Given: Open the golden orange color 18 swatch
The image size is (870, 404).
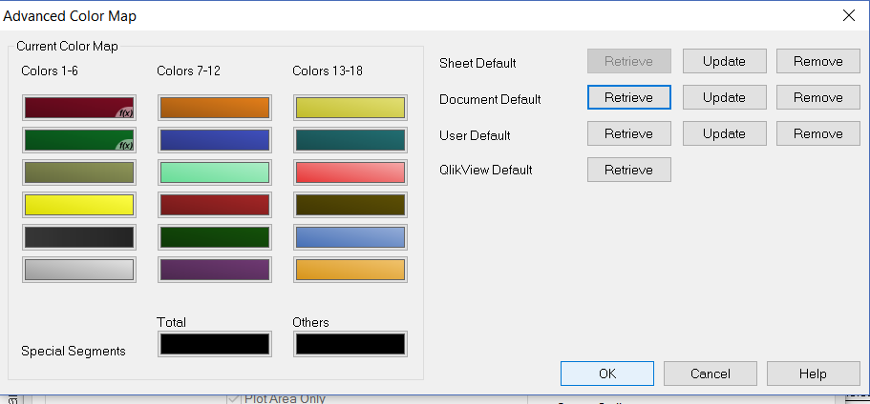Looking at the screenshot, I should 350,270.
